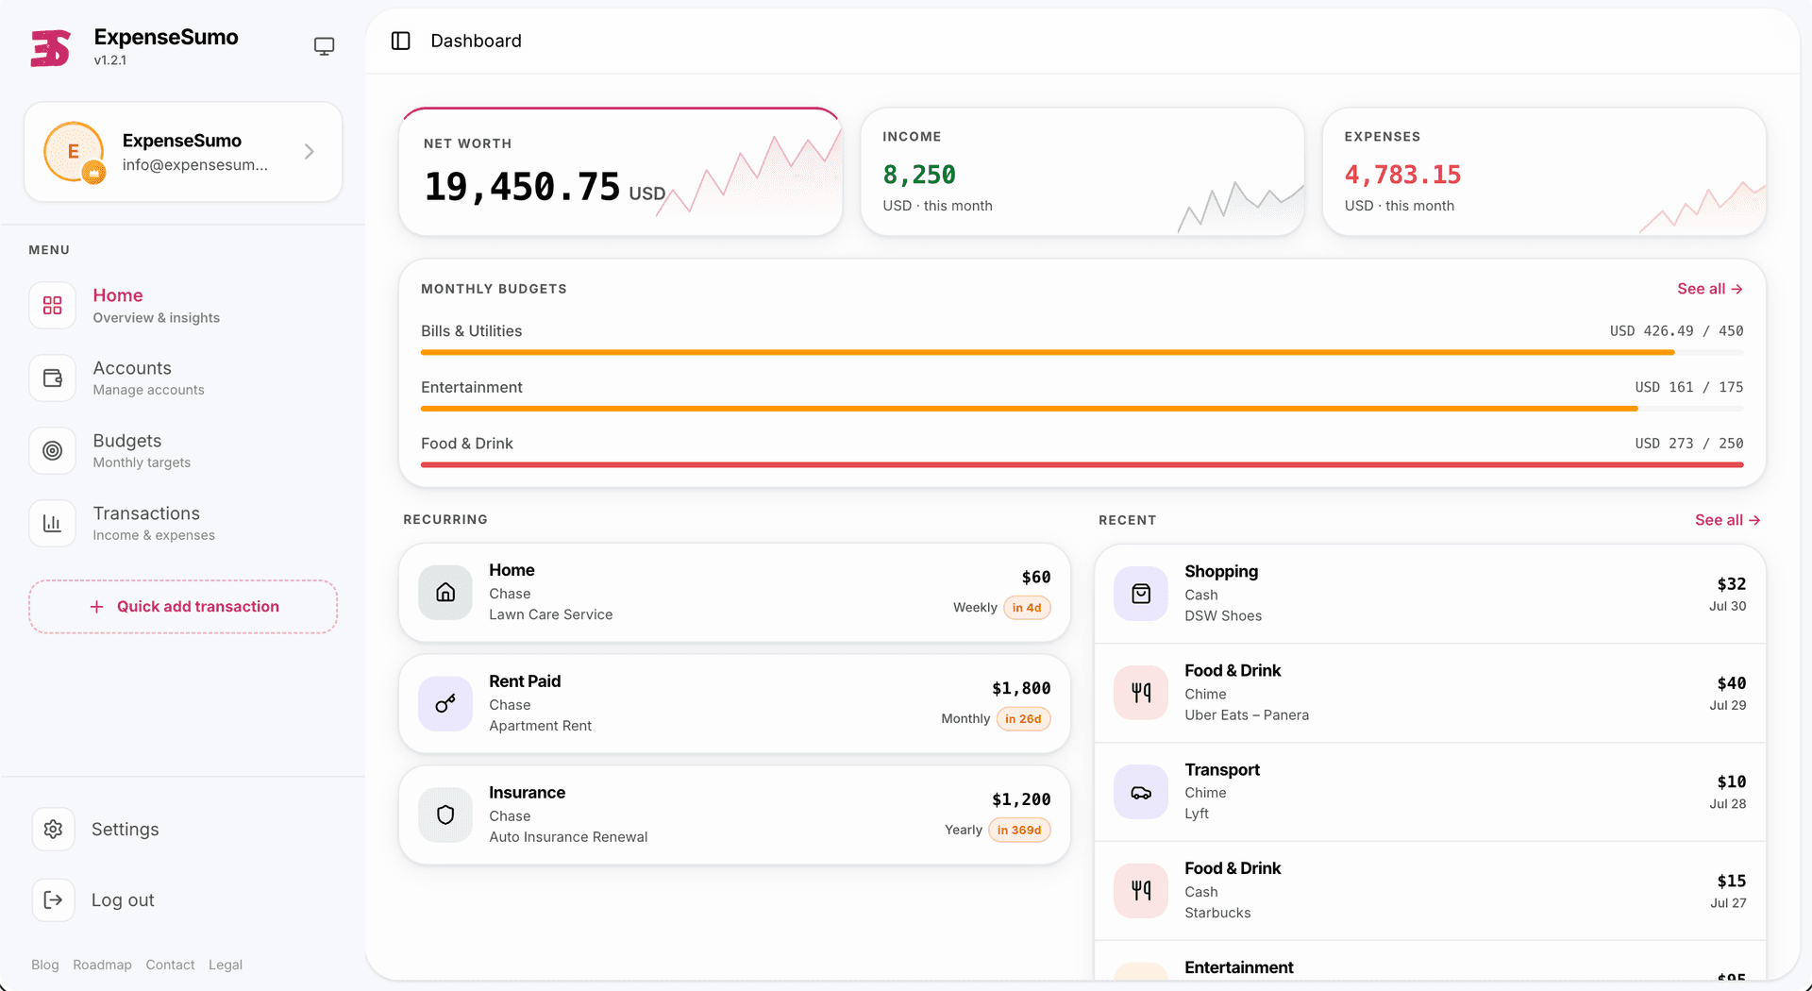This screenshot has width=1812, height=991.
Task: Click the Transport car icon
Action: pos(1141,792)
